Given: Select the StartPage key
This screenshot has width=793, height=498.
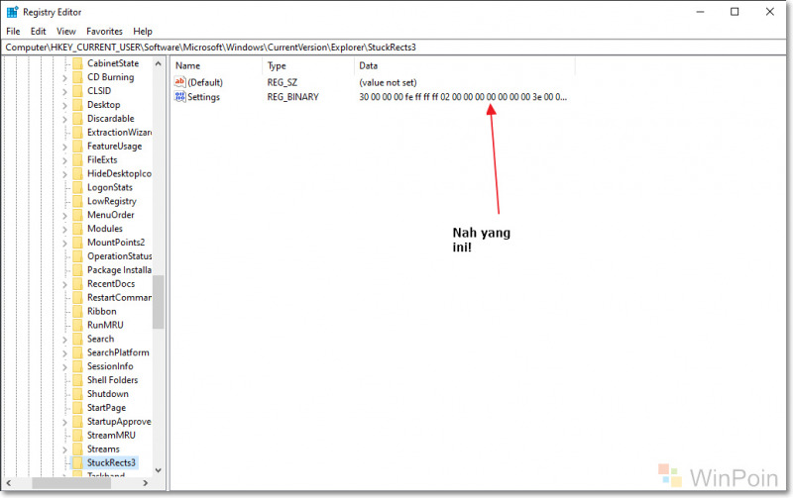Looking at the screenshot, I should [x=106, y=408].
